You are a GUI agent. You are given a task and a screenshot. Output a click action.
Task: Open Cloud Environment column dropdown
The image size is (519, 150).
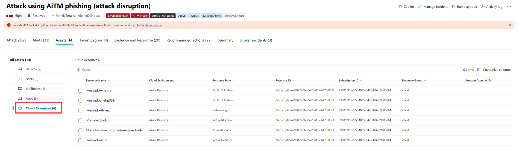[x=177, y=81]
